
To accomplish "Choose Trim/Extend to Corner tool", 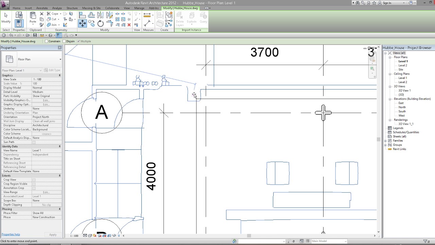I will click(x=109, y=23).
